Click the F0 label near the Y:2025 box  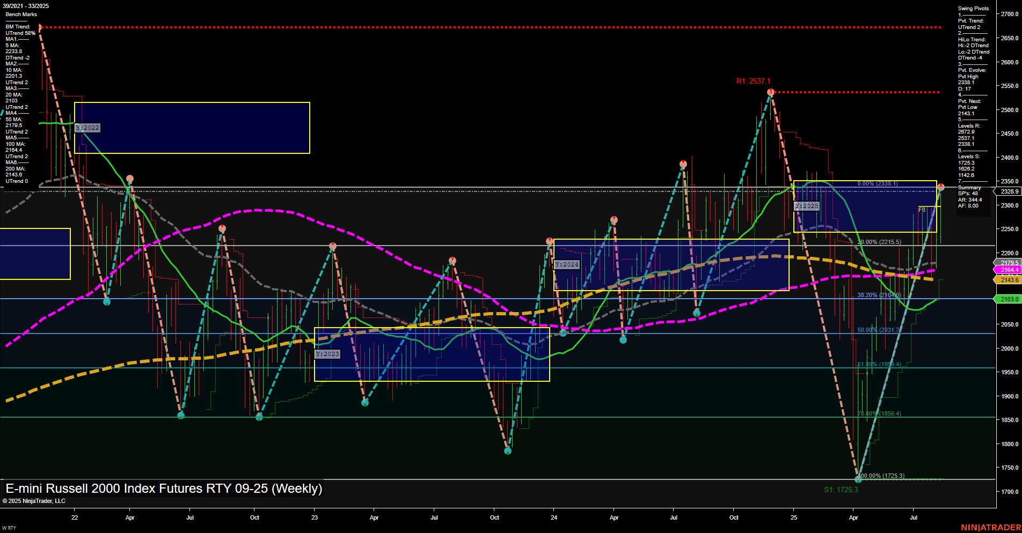tap(922, 210)
